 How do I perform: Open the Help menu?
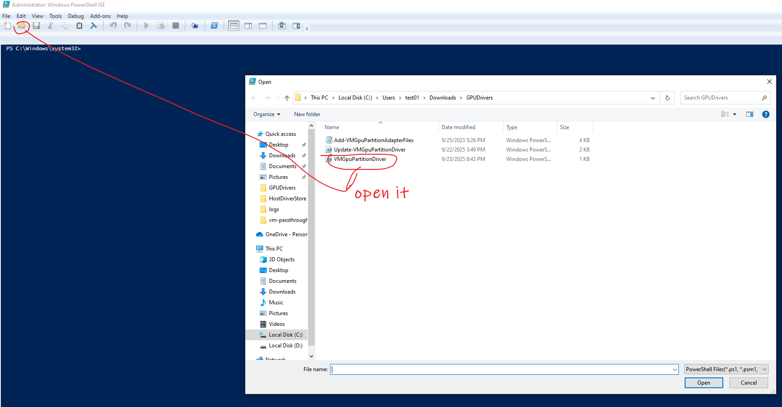[122, 16]
